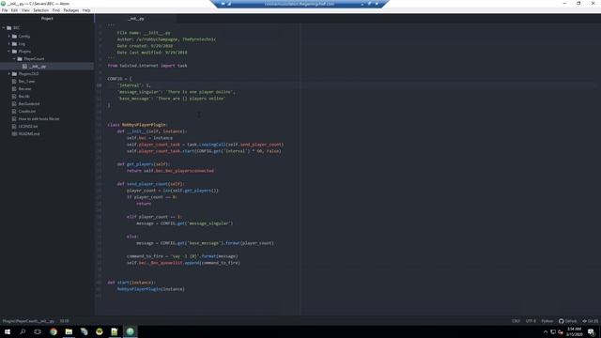Click the def start(instance) line

pyautogui.click(x=131, y=283)
